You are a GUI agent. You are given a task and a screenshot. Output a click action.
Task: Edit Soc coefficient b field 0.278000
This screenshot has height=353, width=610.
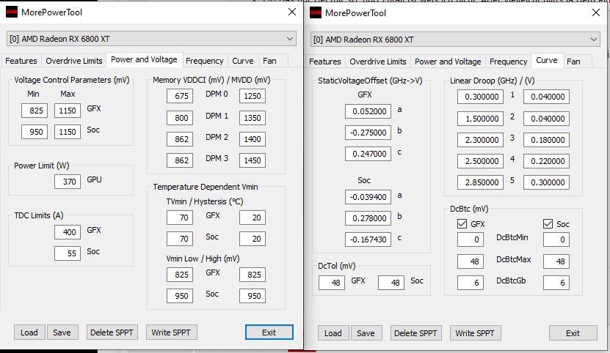click(368, 218)
